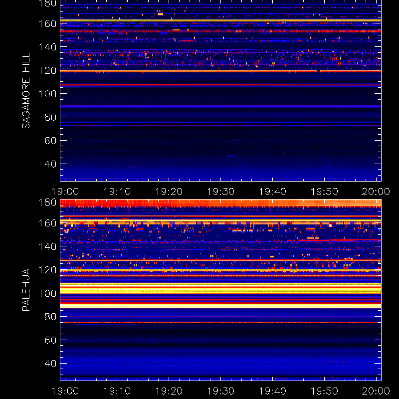Screen dimensions: 399x399
Task: Click 19:10 time label under Sagamore Hill plot
Action: pyautogui.click(x=117, y=192)
